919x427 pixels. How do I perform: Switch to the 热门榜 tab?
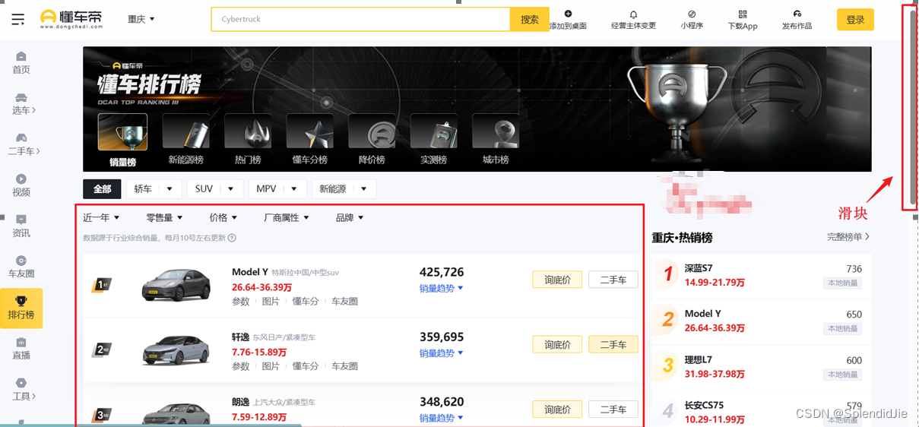248,140
